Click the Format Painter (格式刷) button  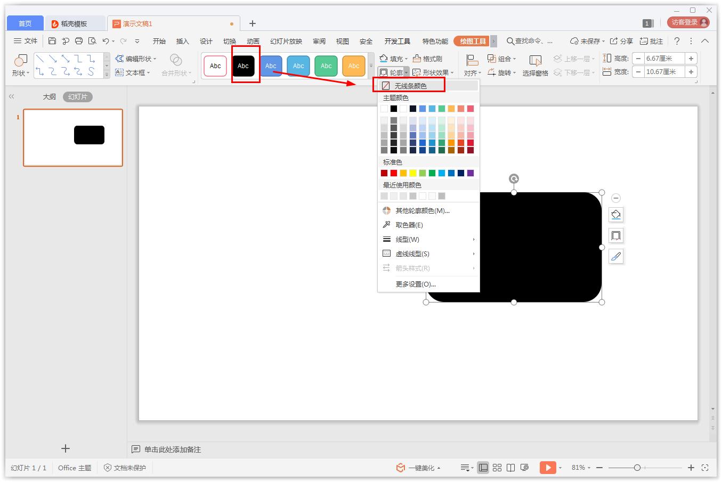click(427, 59)
